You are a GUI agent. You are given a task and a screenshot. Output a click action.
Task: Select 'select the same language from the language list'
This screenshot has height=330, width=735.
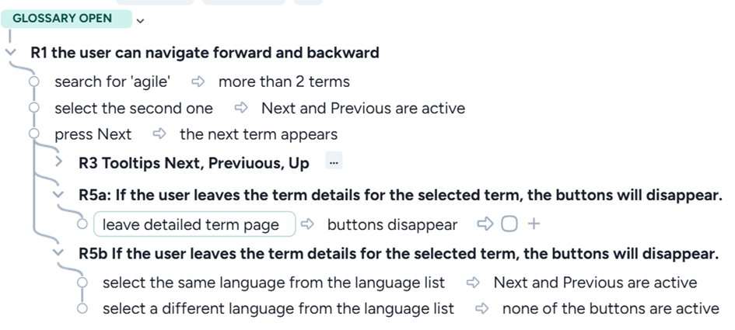[x=274, y=282]
